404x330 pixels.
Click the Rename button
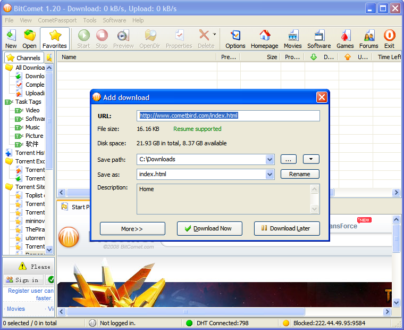coord(300,174)
